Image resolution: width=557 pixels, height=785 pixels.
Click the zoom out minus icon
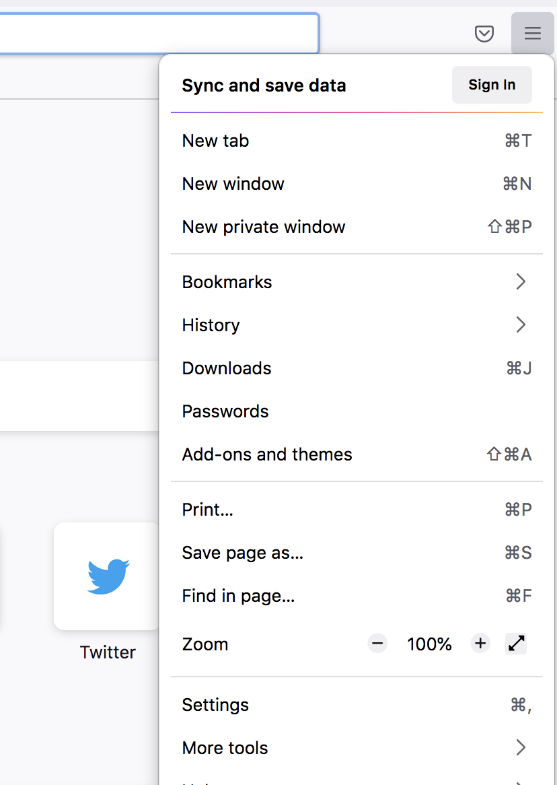point(378,644)
